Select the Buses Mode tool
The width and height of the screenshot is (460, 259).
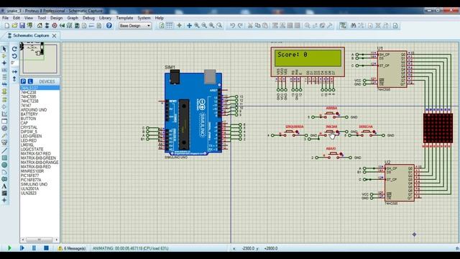(x=4, y=85)
